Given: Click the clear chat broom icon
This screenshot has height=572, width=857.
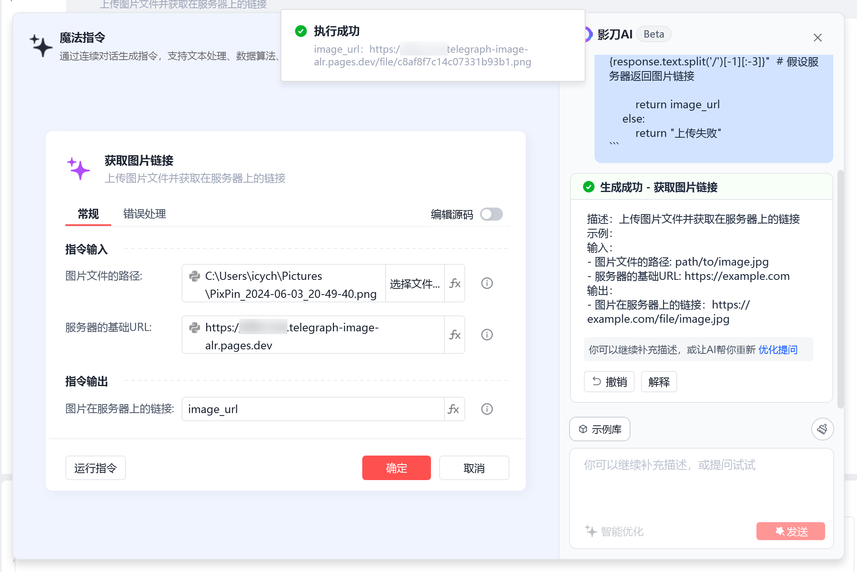Looking at the screenshot, I should 822,429.
